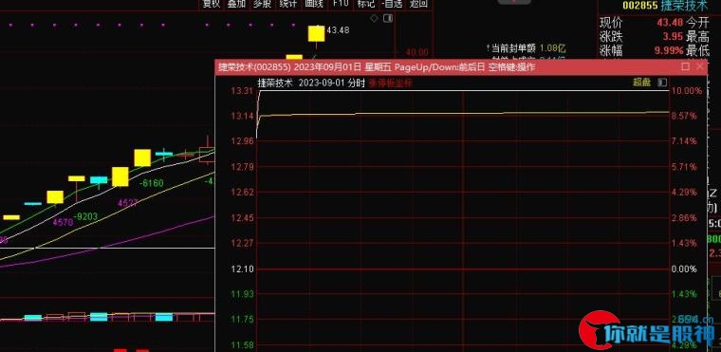The image size is (721, 352).
Task: Click the 当前封单额 arrow indicator
Action: pyautogui.click(x=490, y=47)
